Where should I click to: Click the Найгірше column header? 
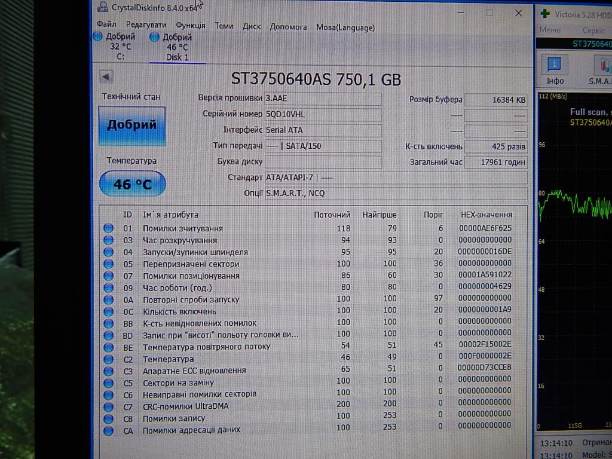coord(380,215)
